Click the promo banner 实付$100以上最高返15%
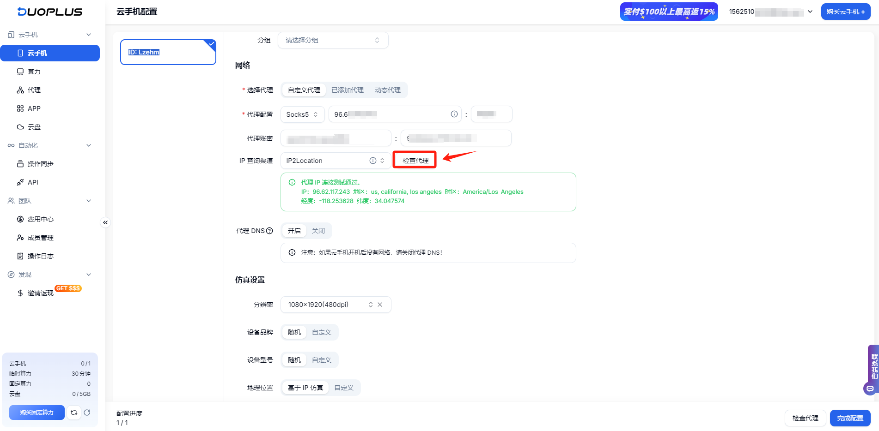The image size is (879, 431). 669,12
